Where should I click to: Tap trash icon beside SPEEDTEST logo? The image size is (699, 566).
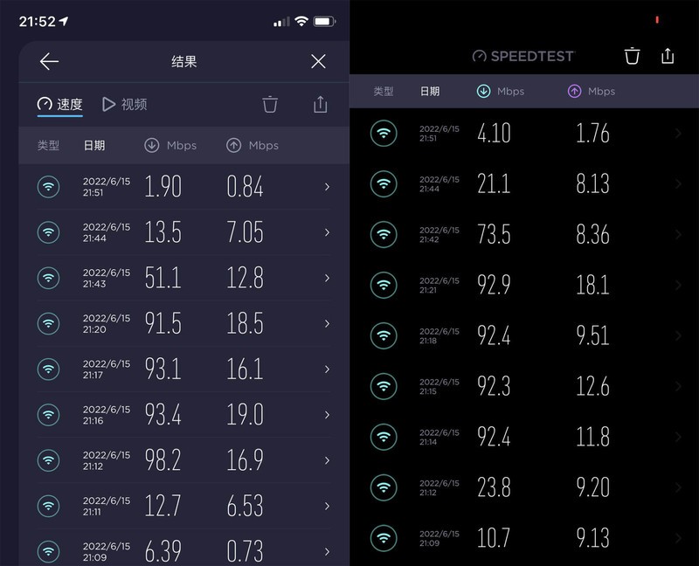point(632,56)
